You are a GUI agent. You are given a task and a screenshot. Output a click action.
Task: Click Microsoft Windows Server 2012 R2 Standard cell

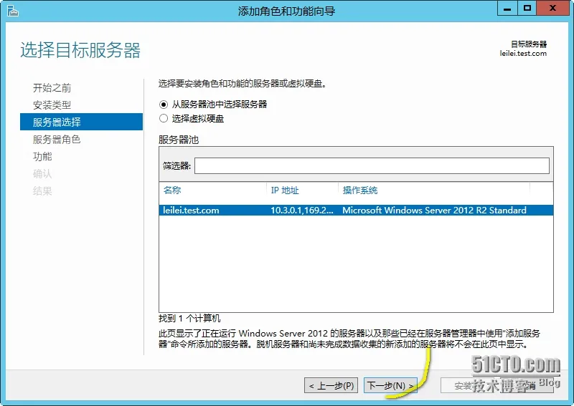click(x=434, y=211)
